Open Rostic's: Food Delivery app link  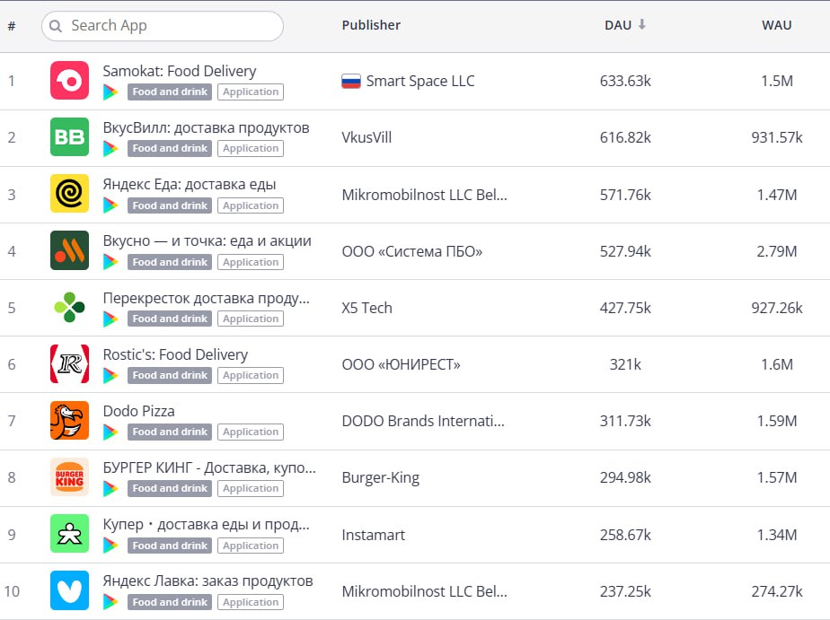(x=175, y=354)
